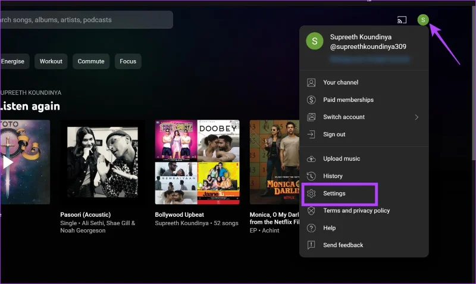Click the History clock icon
Image resolution: width=476 pixels, height=284 pixels.
tap(311, 176)
